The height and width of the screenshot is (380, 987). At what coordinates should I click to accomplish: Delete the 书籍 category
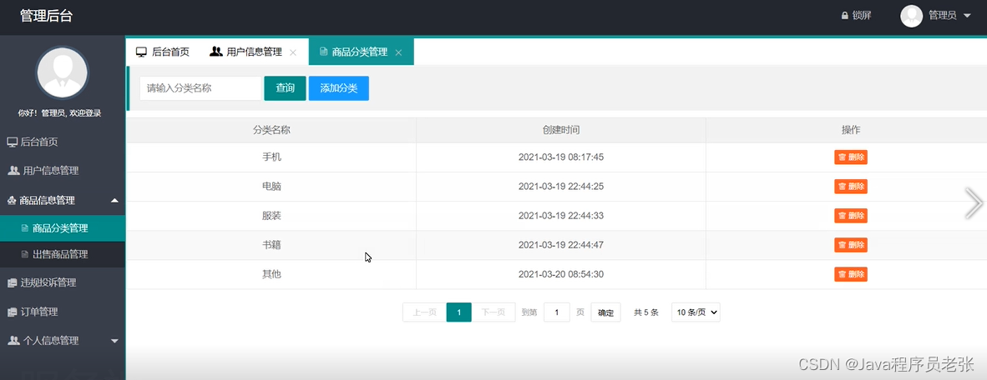tap(851, 245)
